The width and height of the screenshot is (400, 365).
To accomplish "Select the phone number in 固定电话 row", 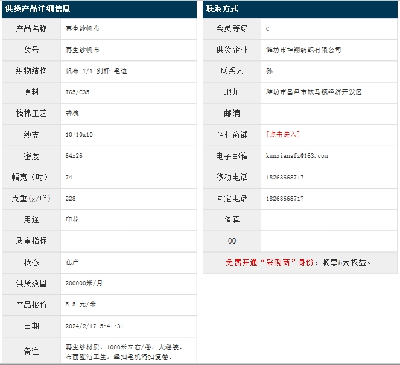I will pos(285,198).
